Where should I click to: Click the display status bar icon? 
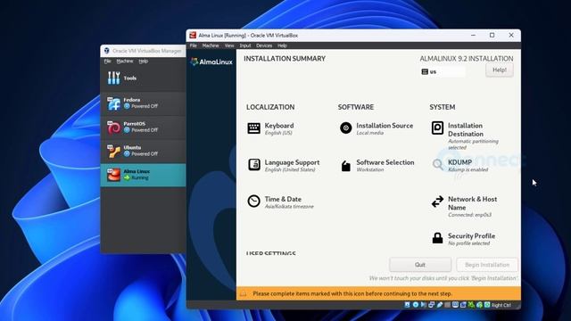(x=455, y=305)
